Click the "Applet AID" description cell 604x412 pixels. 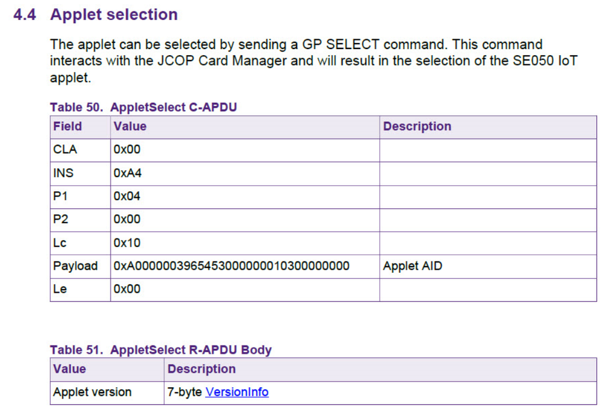(412, 266)
